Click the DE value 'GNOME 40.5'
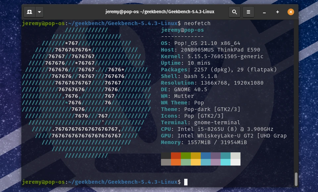This screenshot has height=192, width=318. click(191, 90)
